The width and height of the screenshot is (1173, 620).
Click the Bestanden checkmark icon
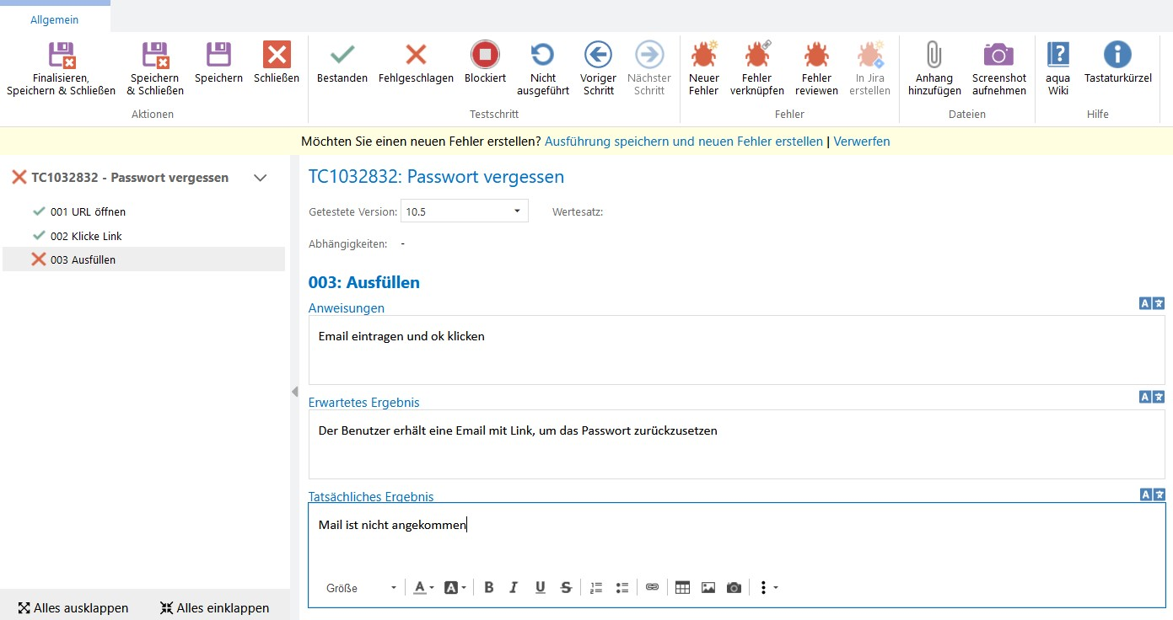click(342, 56)
